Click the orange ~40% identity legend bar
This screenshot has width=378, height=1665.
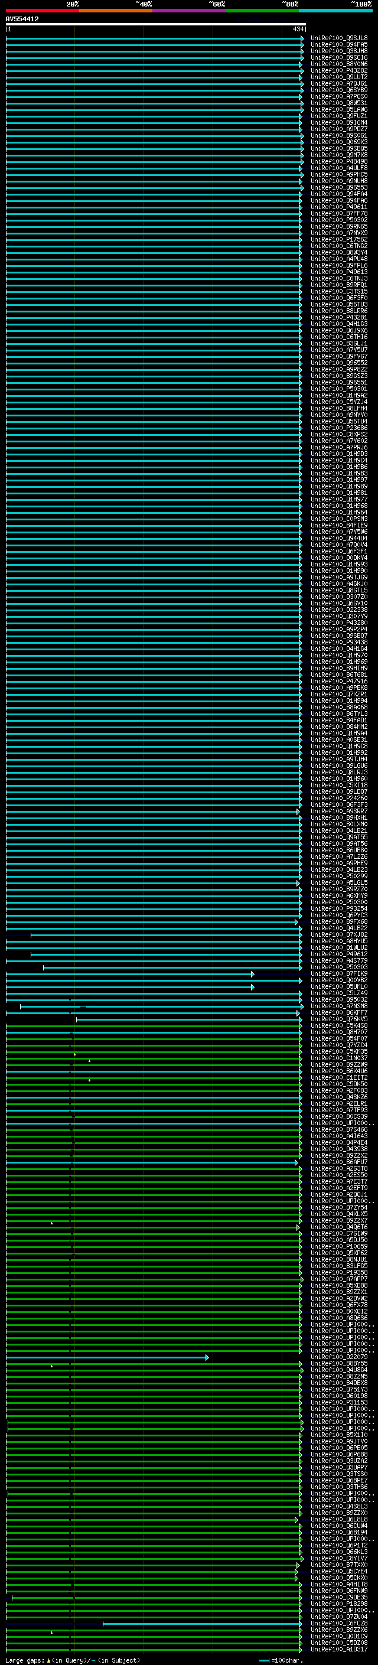point(116,11)
